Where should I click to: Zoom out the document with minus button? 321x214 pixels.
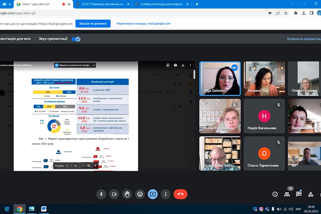click(83, 165)
